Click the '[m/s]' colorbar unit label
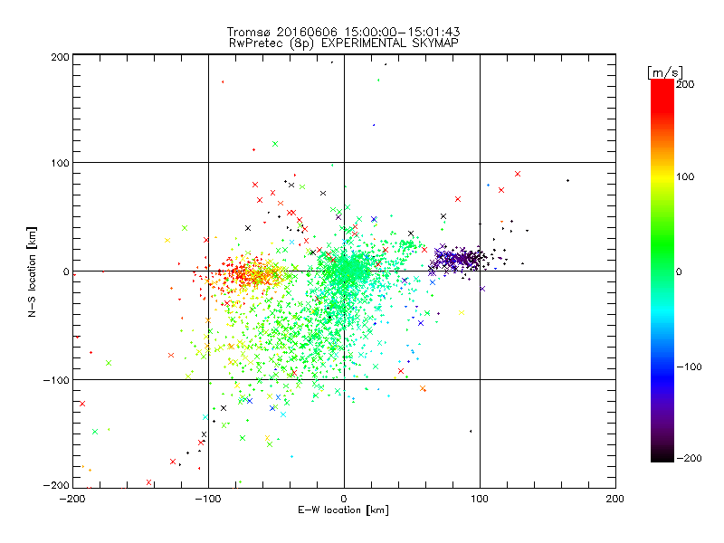 (x=664, y=72)
